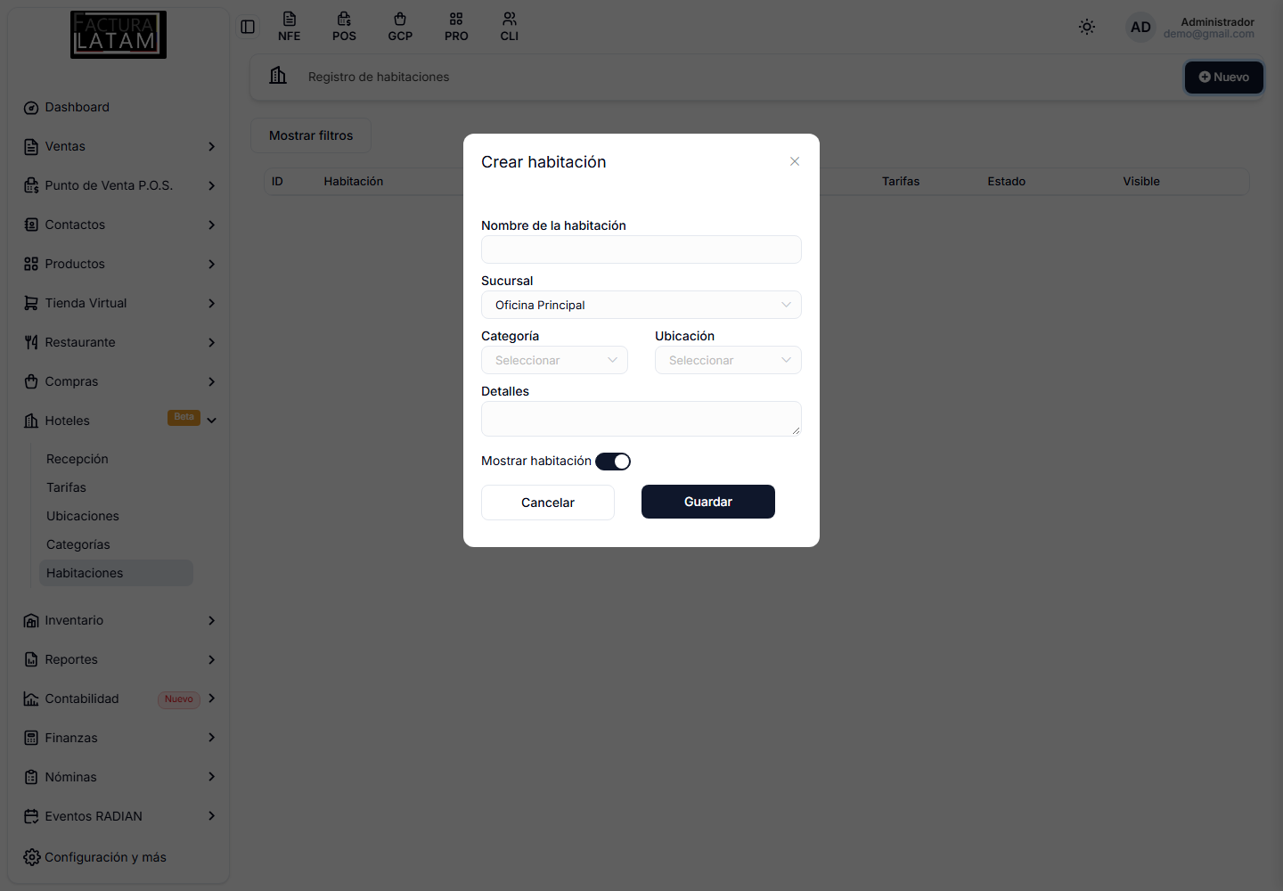This screenshot has height=891, width=1283.
Task: Focus the Nombre de la habitación field
Action: pyautogui.click(x=641, y=249)
